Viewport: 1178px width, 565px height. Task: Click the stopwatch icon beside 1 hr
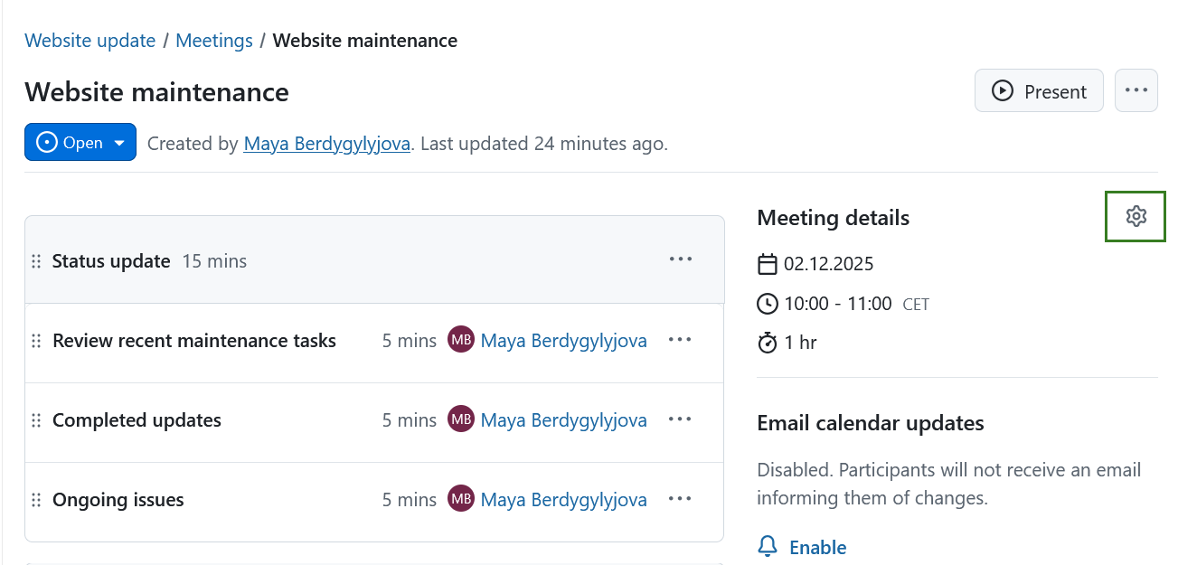(768, 342)
